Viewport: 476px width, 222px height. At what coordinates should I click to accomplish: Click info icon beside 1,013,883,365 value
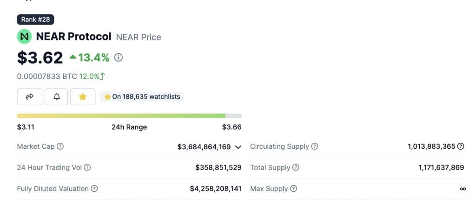click(x=461, y=146)
